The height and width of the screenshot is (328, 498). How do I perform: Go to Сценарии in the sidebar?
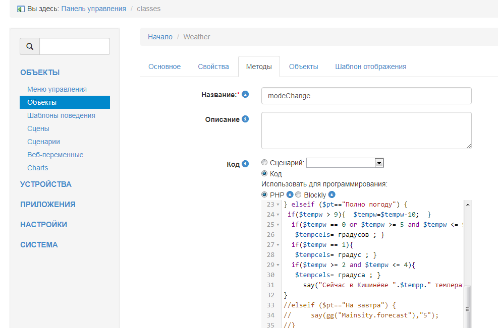[x=43, y=142]
